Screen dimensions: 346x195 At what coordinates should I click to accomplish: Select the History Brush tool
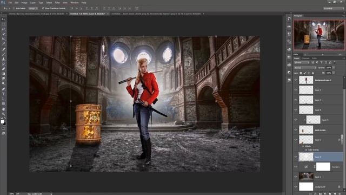pos(3,64)
